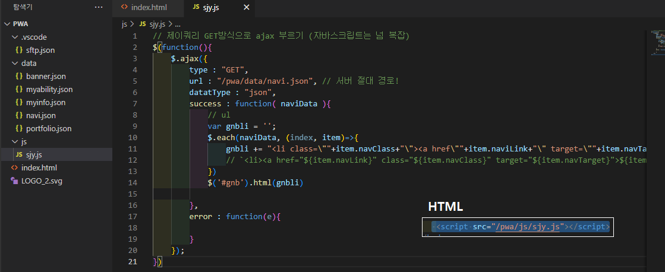Click the JS icon beside sjy.js in explorer
The height and width of the screenshot is (272, 665).
pos(19,154)
